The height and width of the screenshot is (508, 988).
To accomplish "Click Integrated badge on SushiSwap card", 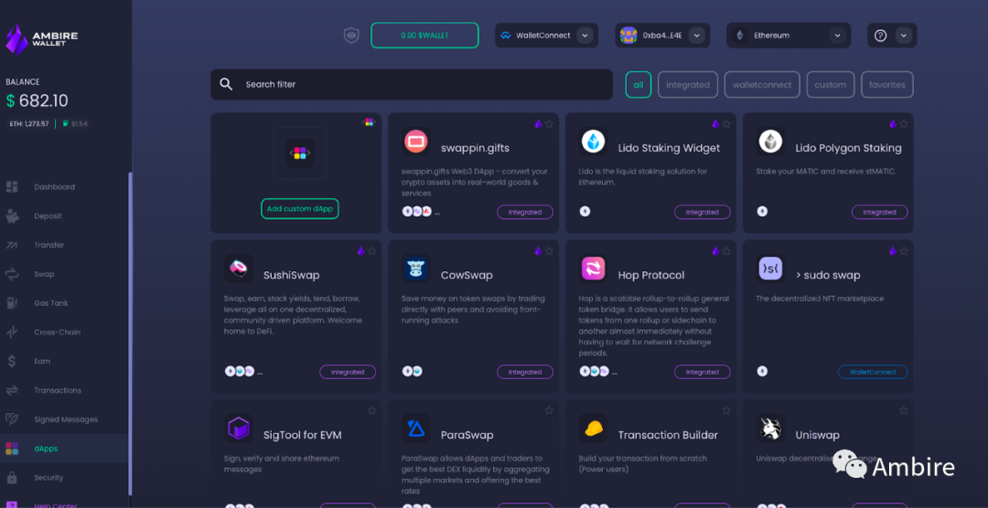I will pyautogui.click(x=348, y=372).
